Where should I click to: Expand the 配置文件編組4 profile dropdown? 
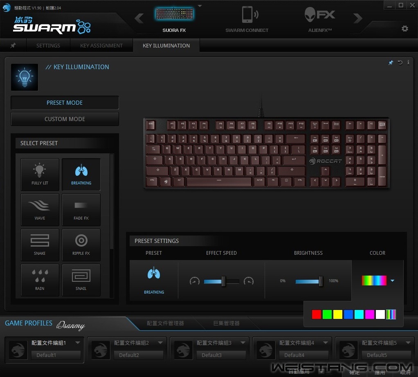[x=326, y=343]
